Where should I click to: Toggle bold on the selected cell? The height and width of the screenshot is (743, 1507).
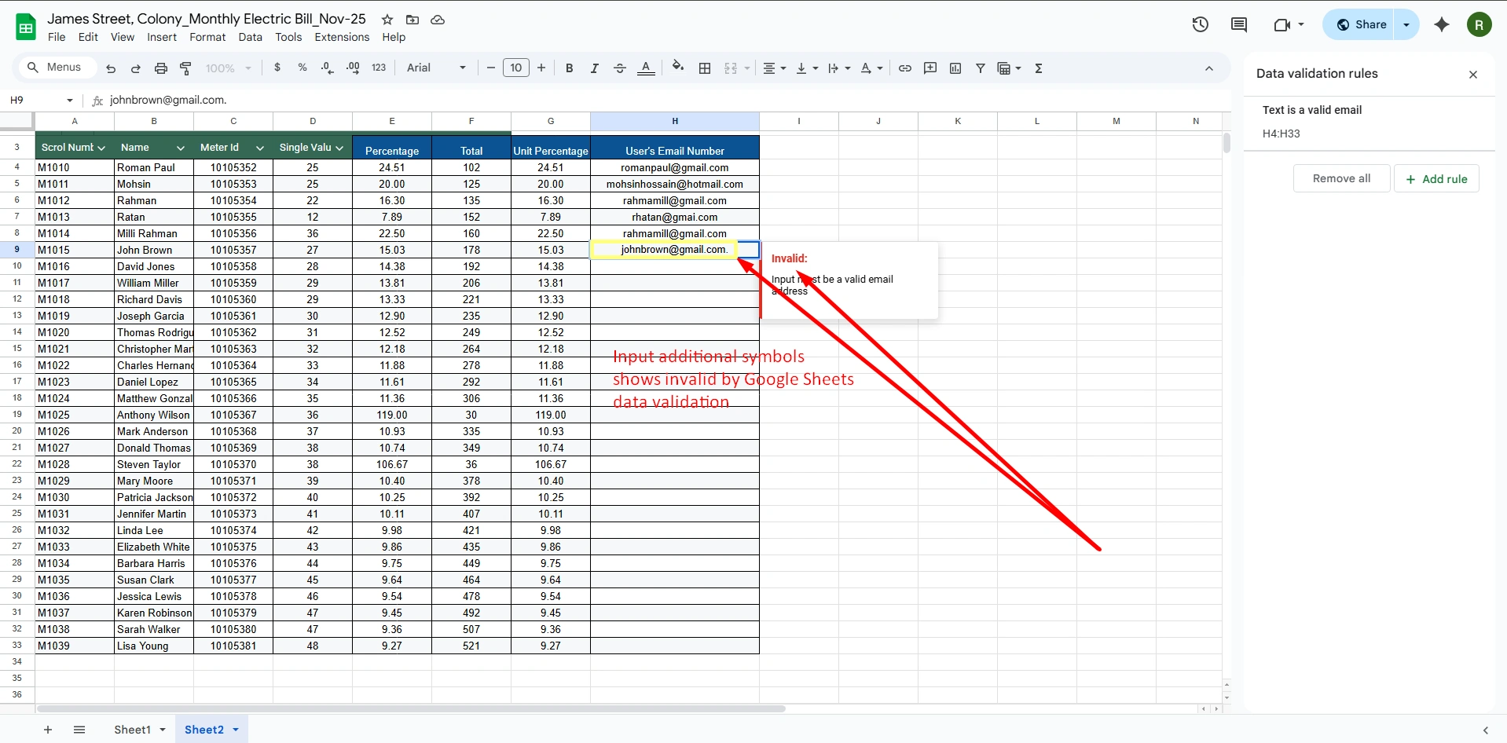point(569,68)
